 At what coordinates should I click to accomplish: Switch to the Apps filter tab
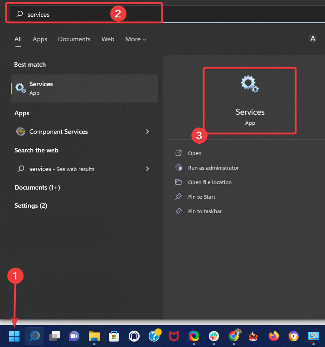[x=40, y=39]
